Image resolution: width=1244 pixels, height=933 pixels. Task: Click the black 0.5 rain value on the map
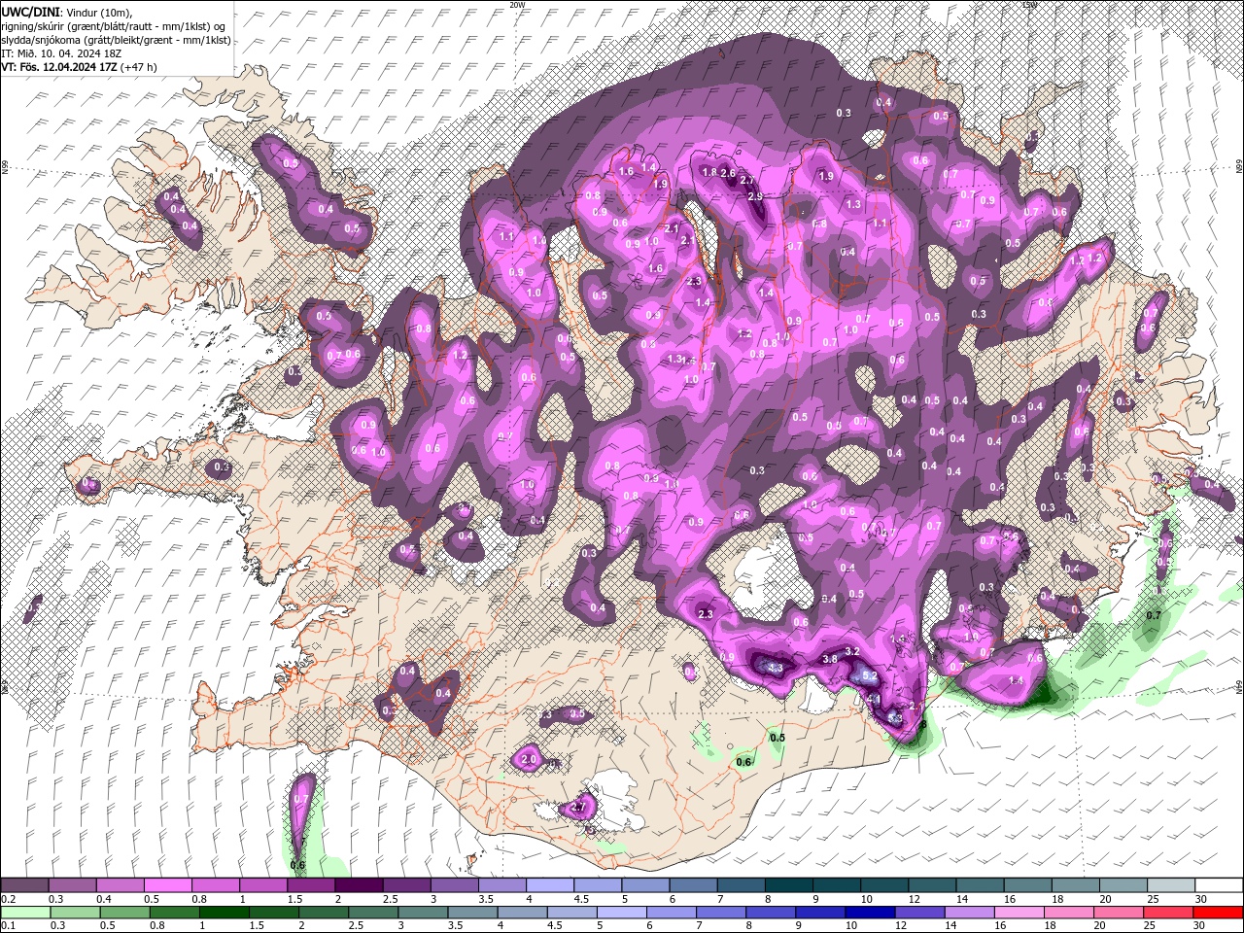(777, 738)
